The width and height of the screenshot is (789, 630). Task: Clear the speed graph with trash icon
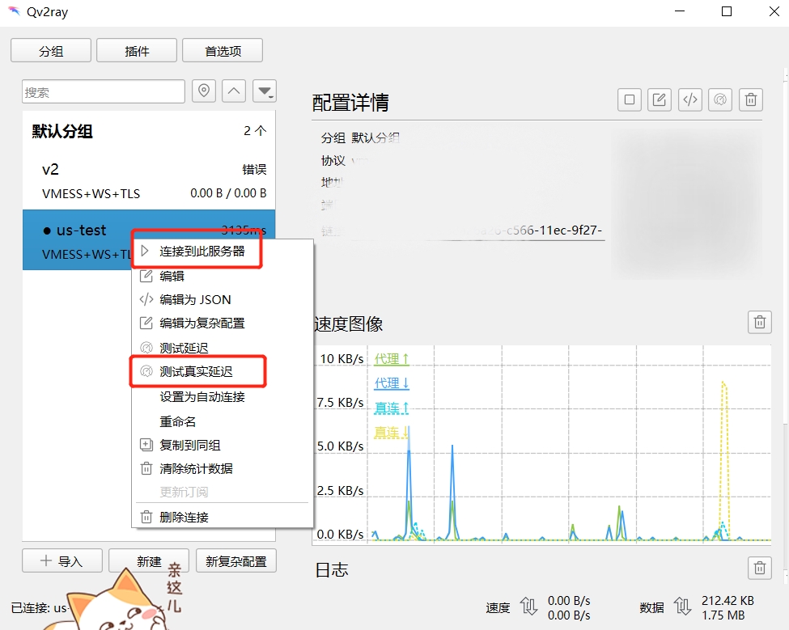tap(759, 322)
